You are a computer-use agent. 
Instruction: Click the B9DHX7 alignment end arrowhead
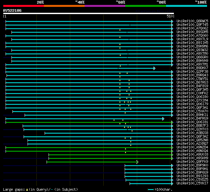pyautogui.click(x=155, y=68)
